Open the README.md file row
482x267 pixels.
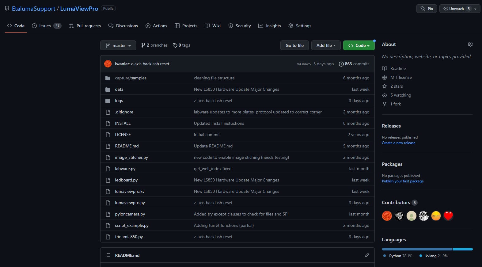click(127, 146)
